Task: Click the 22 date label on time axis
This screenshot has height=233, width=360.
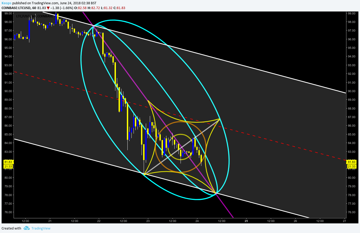Action: point(99,221)
